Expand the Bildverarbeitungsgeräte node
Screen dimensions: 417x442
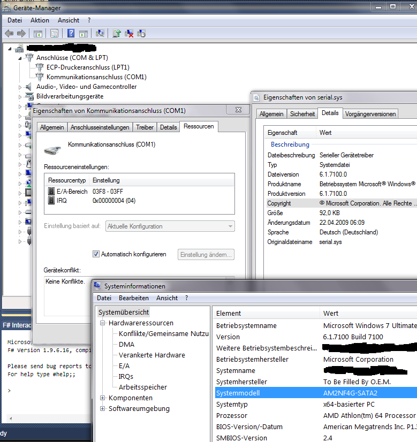(x=20, y=97)
